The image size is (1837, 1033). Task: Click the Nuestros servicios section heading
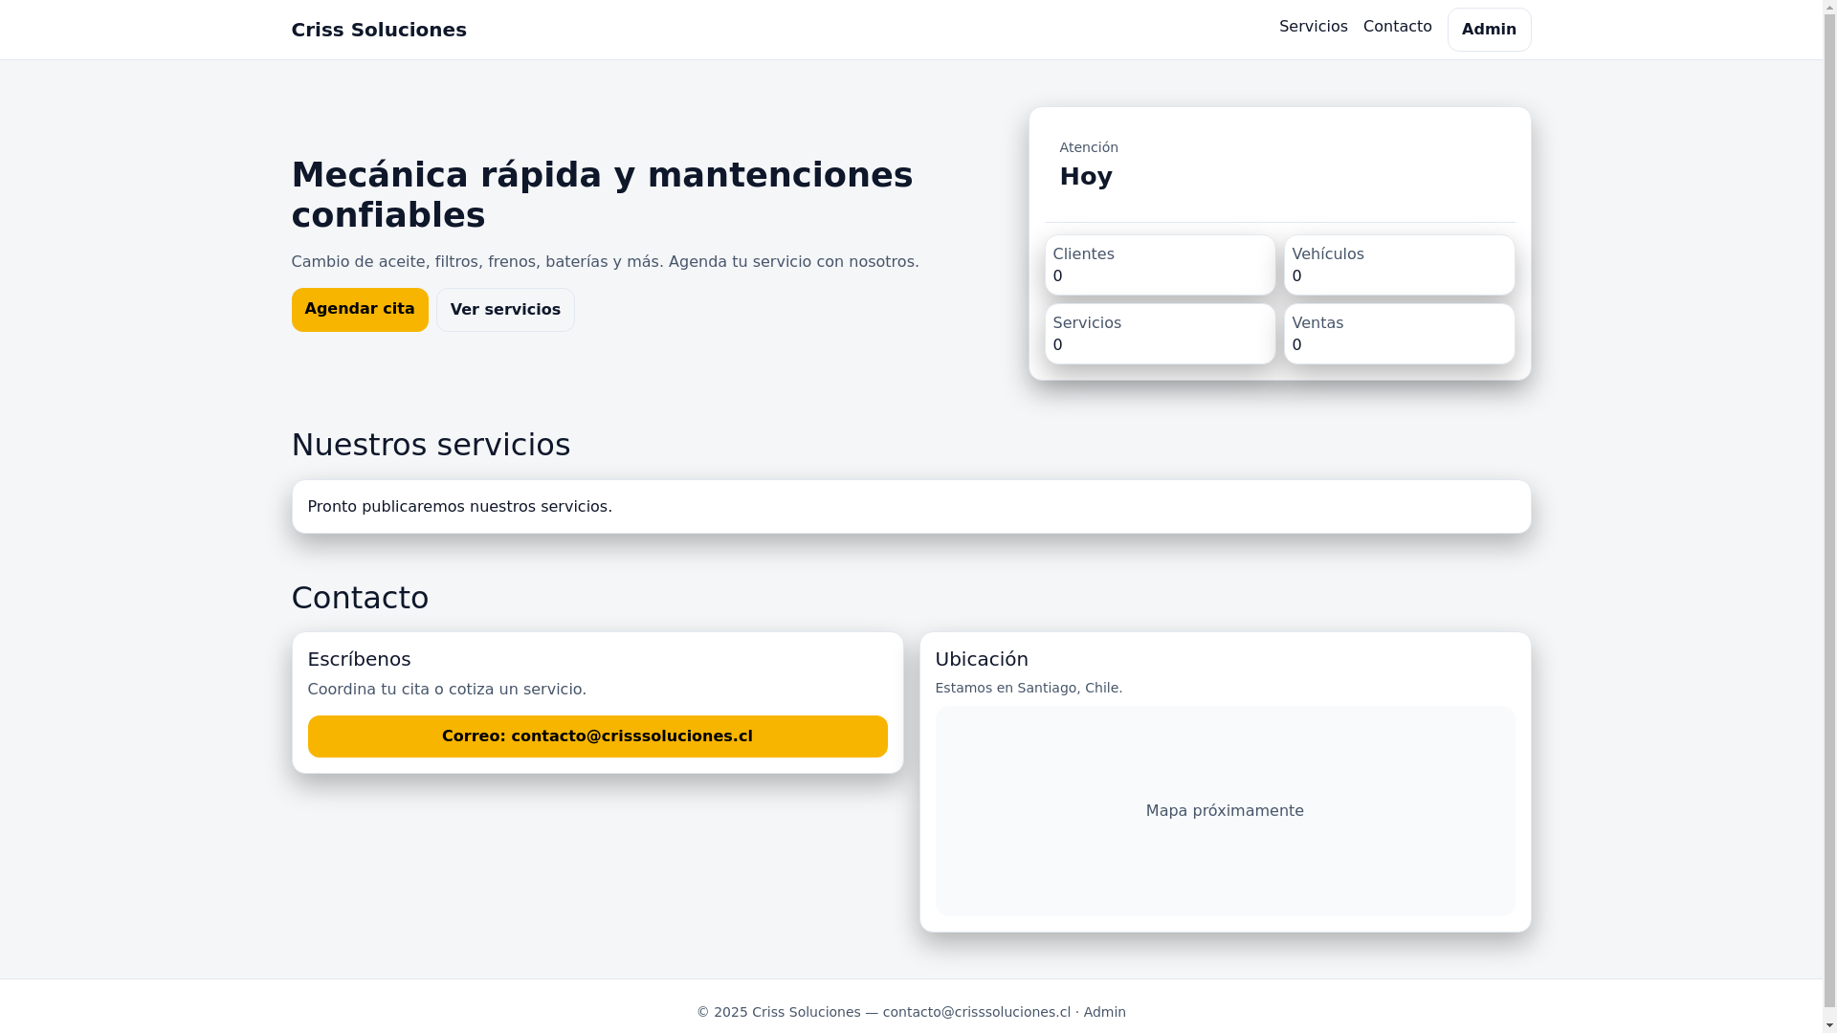click(430, 445)
